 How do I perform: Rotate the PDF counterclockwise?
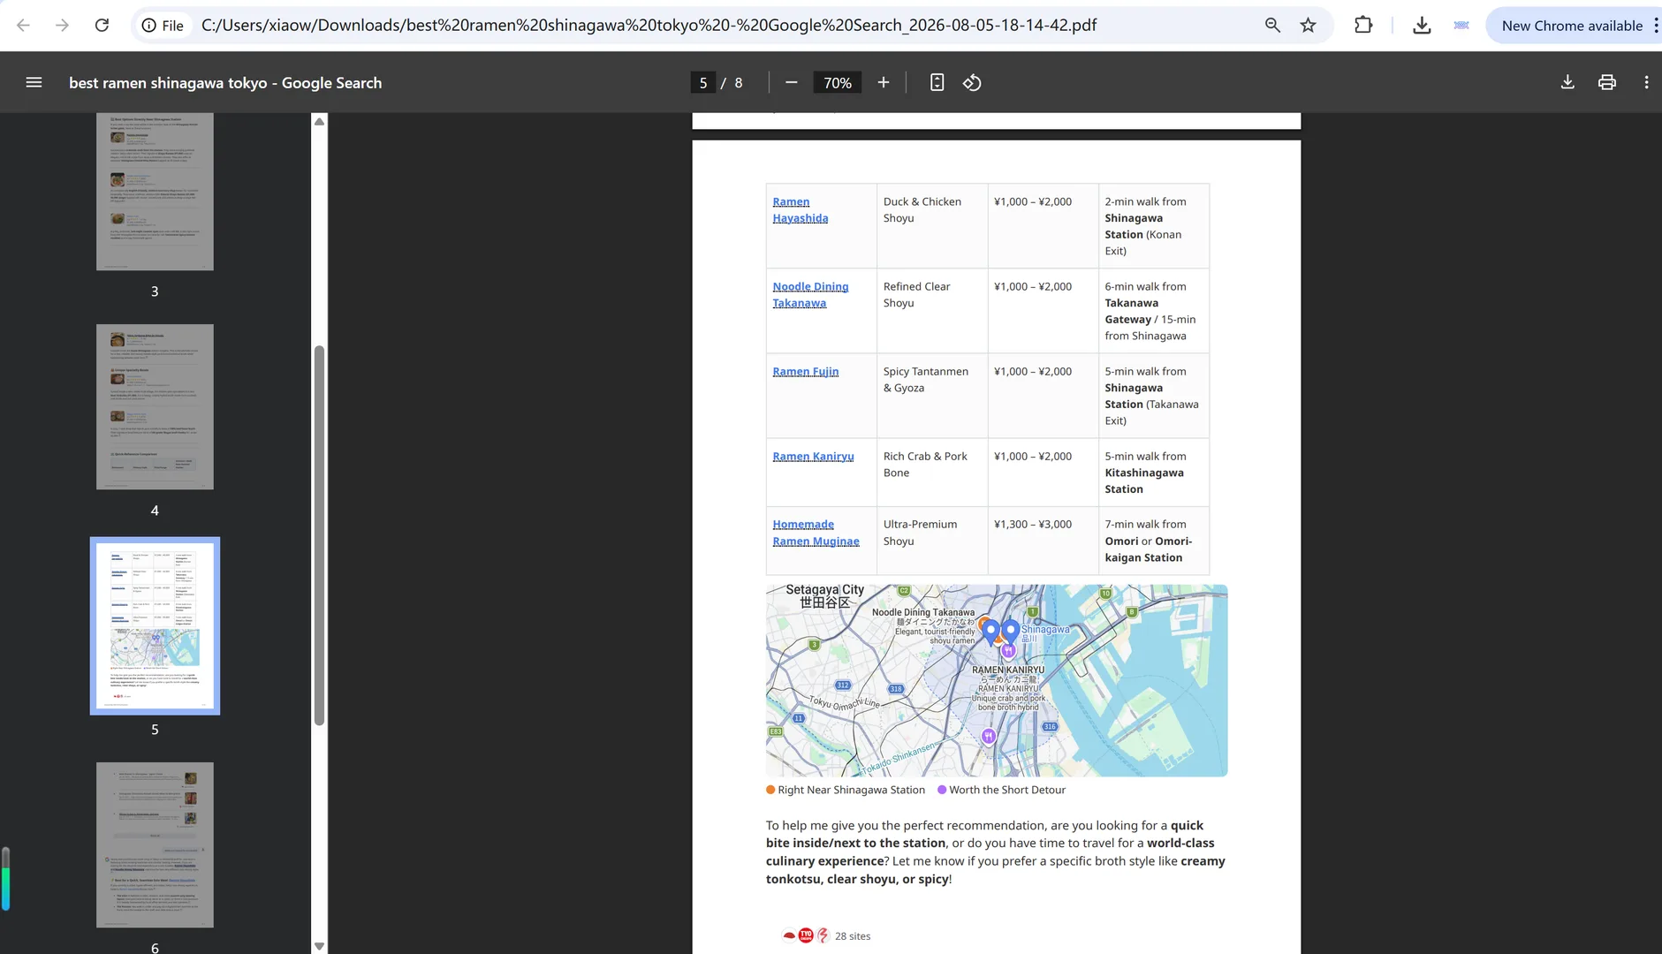(x=972, y=82)
